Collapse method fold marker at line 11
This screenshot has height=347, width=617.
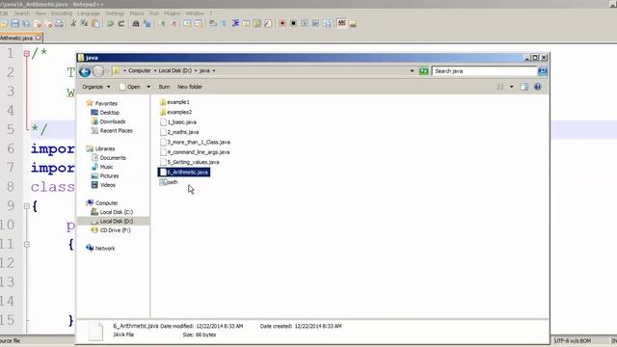27,244
